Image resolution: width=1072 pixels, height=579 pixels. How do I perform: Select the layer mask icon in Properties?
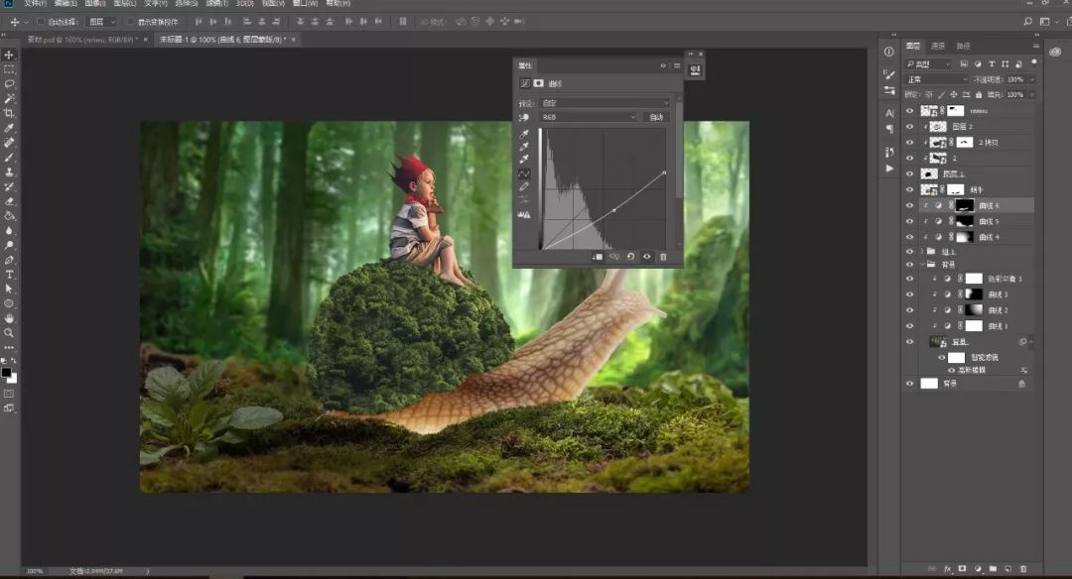pyautogui.click(x=539, y=83)
